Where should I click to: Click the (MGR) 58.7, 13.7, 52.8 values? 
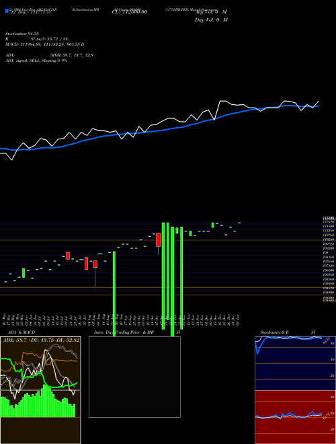click(71, 55)
